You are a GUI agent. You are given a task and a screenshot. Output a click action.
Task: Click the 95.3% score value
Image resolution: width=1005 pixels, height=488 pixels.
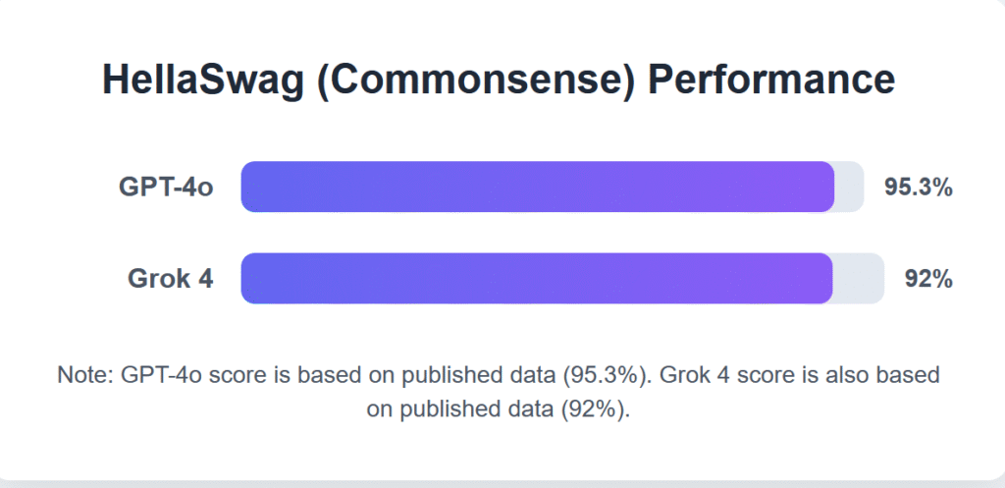point(919,188)
